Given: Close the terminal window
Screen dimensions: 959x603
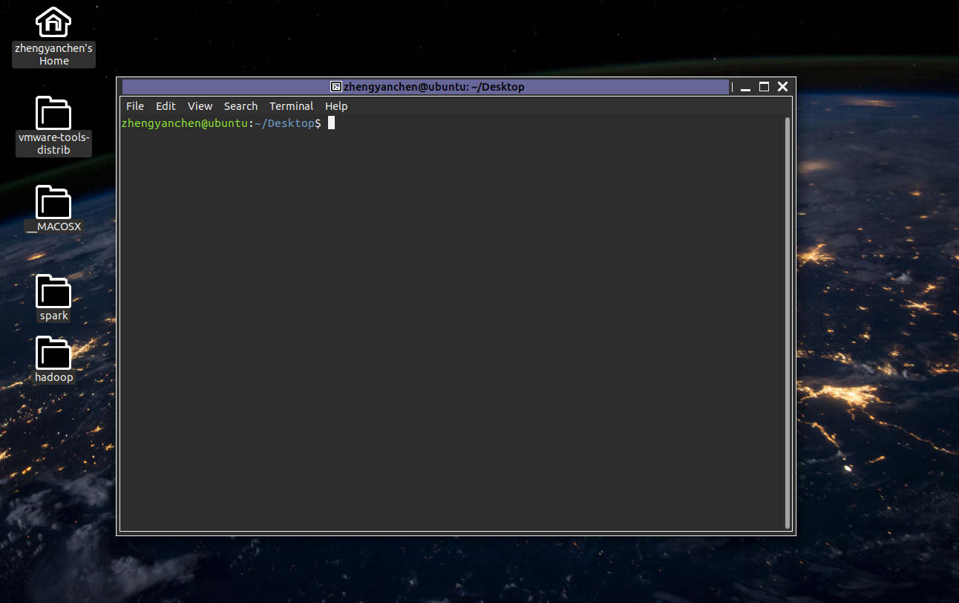Looking at the screenshot, I should [782, 87].
